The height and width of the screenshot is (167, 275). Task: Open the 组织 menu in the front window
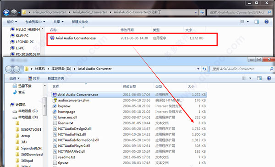click(14, 78)
